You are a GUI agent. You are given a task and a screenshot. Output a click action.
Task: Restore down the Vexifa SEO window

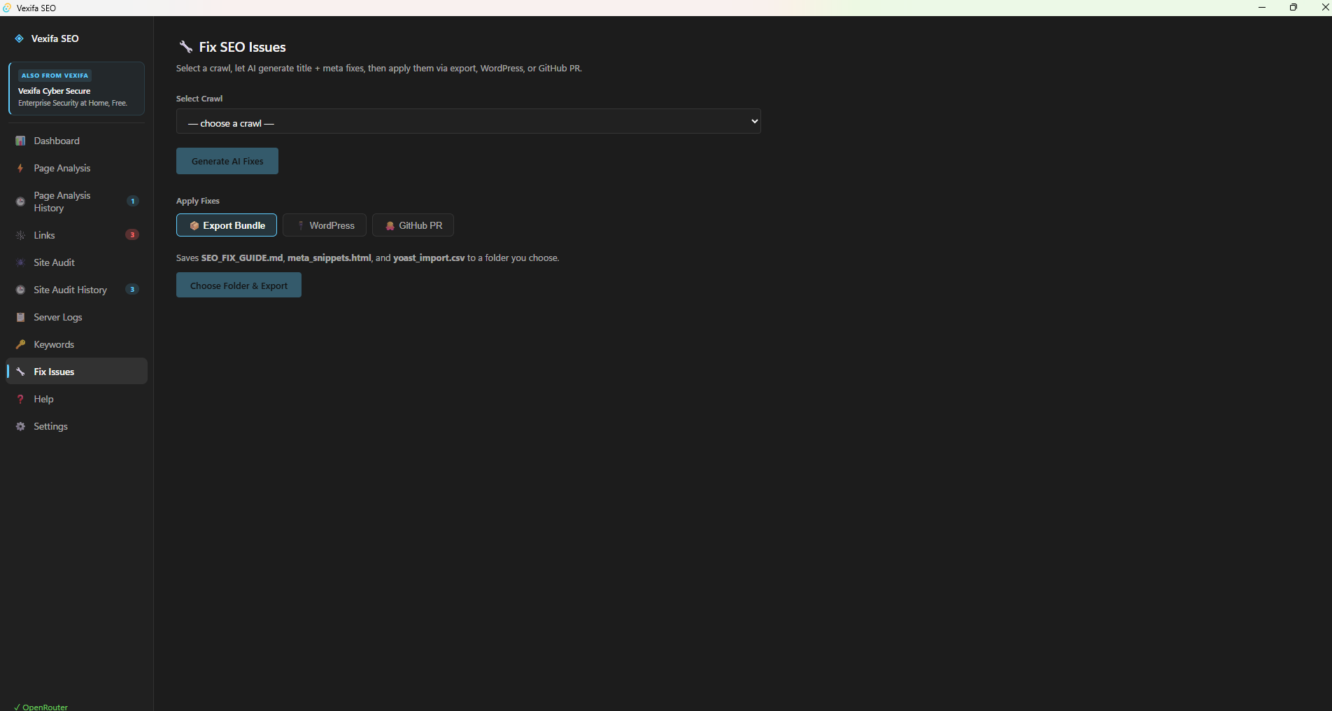(x=1294, y=8)
